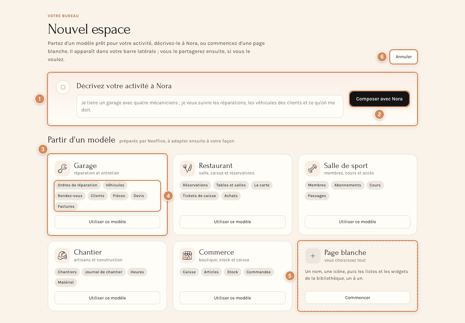Focus the Nora activity description field
This screenshot has width=465, height=323.
[210, 106]
